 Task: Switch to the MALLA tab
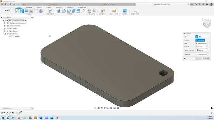[x=39, y=7]
